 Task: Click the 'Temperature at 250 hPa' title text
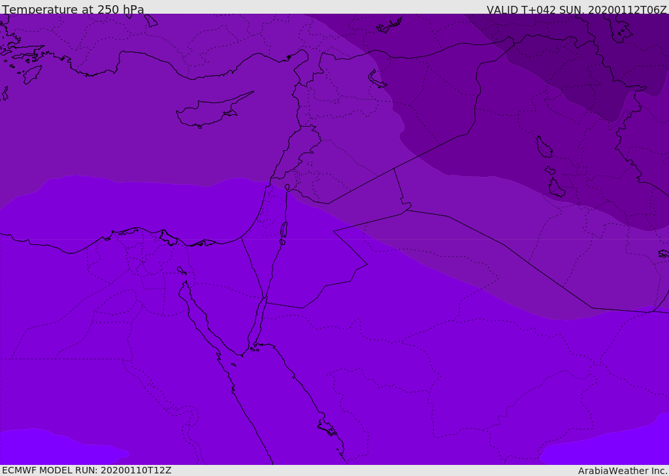coord(73,9)
